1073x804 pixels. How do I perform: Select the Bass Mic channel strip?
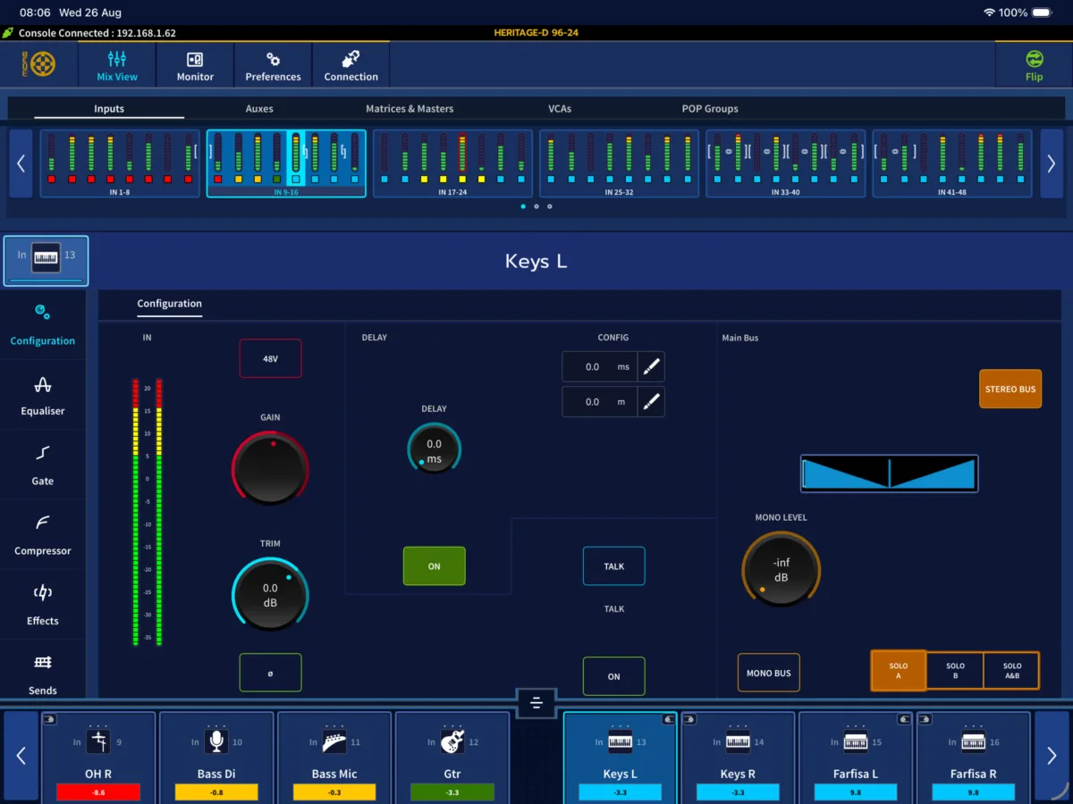(334, 757)
